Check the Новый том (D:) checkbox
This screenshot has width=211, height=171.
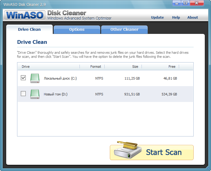tap(23, 94)
